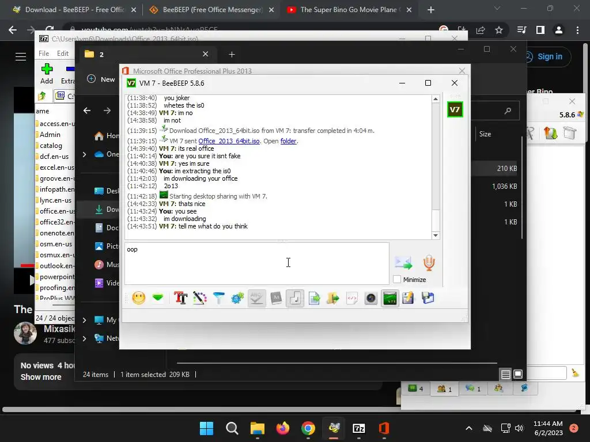Image resolution: width=590 pixels, height=442 pixels.
Task: Open Chrome three-dot menu
Action: point(577,30)
